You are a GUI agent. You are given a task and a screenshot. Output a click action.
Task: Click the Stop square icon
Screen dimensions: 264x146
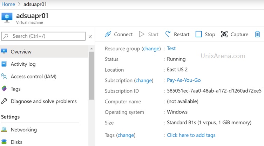(x=199, y=34)
